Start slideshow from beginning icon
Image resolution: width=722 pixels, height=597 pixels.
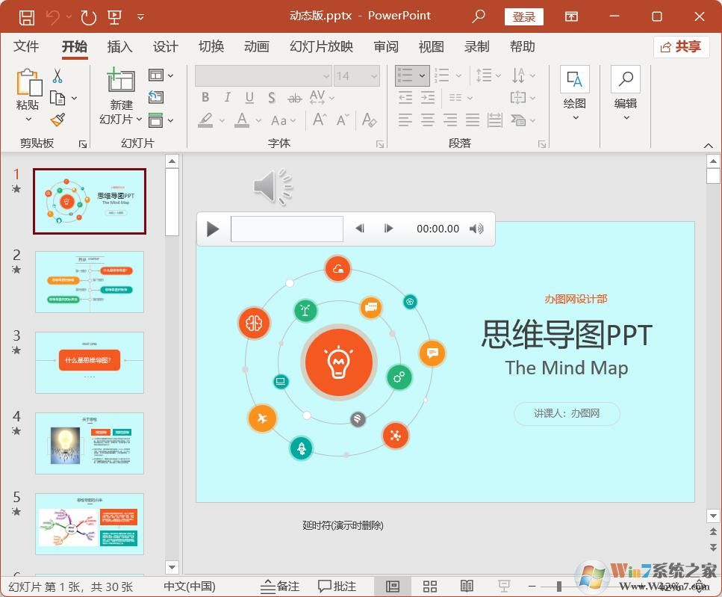tap(114, 16)
